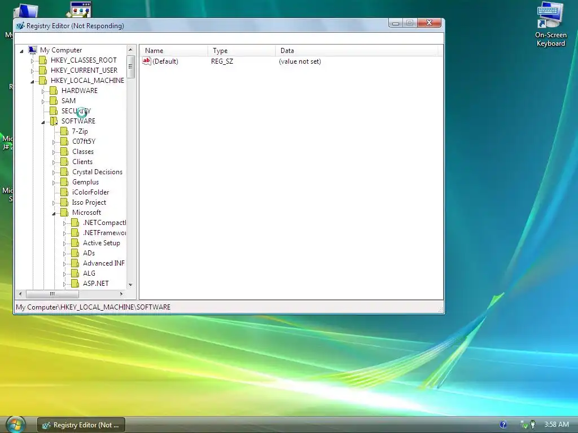Click the (value not set) data cell
Screen dimensions: 578x433
pos(300,61)
